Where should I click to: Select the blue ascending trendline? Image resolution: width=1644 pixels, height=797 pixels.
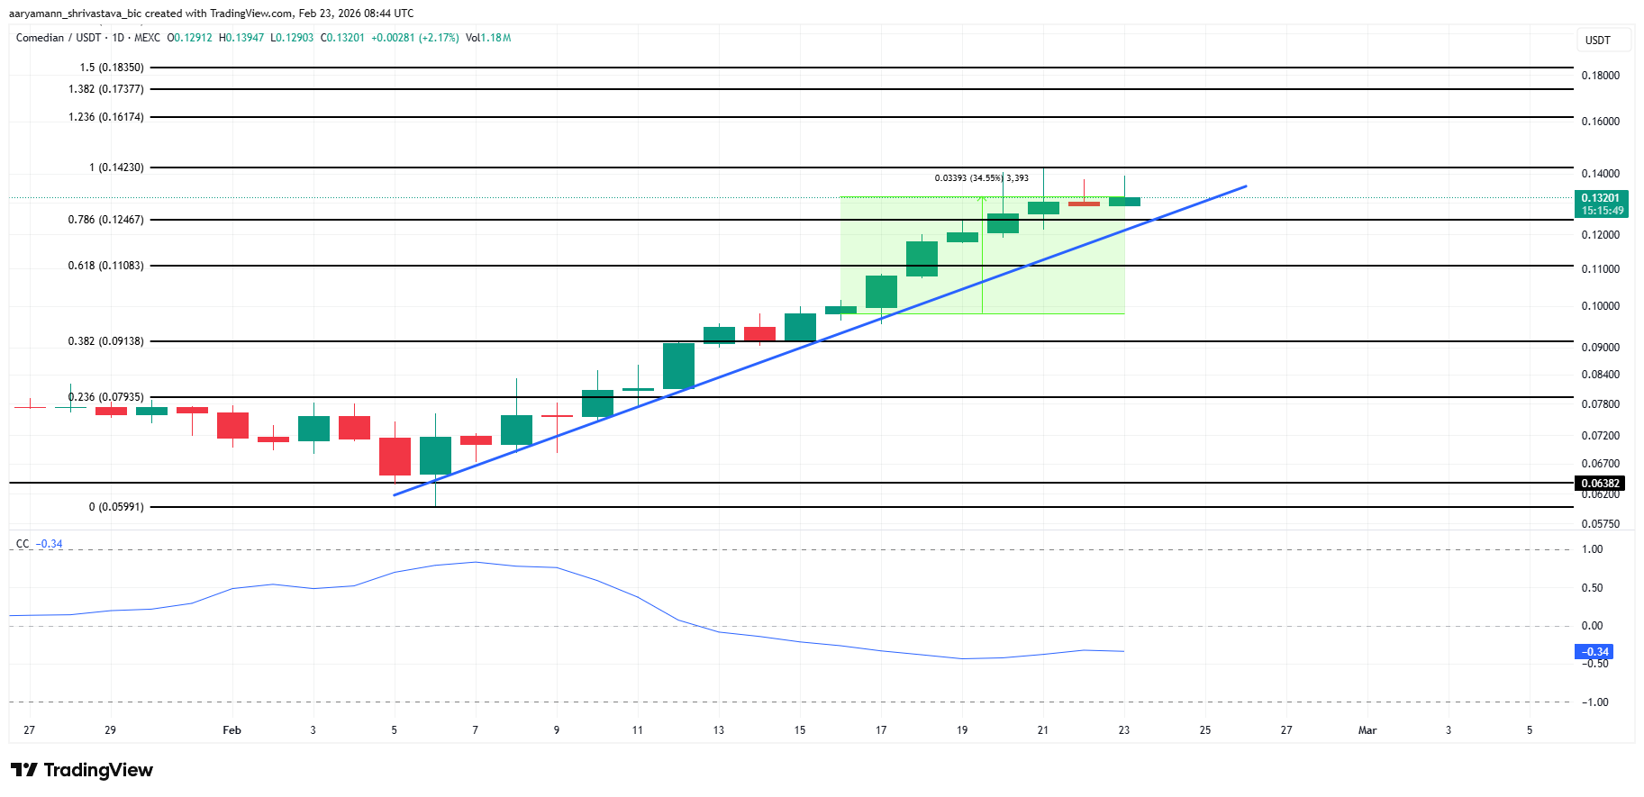click(820, 340)
